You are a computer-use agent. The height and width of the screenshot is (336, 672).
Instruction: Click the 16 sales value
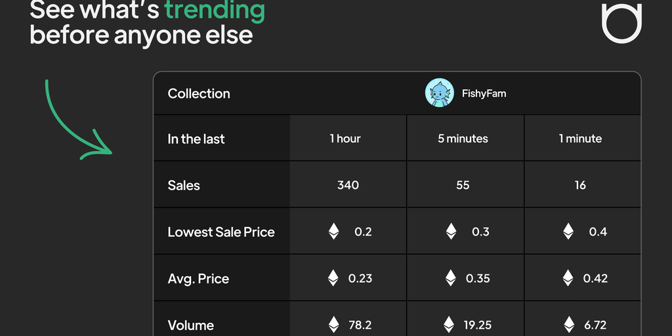click(580, 186)
